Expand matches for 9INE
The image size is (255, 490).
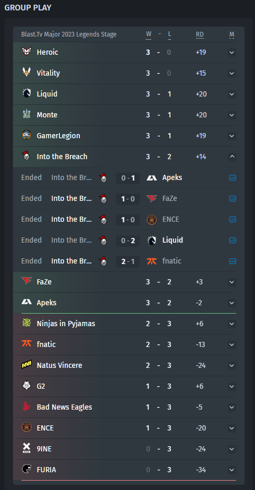[232, 449]
